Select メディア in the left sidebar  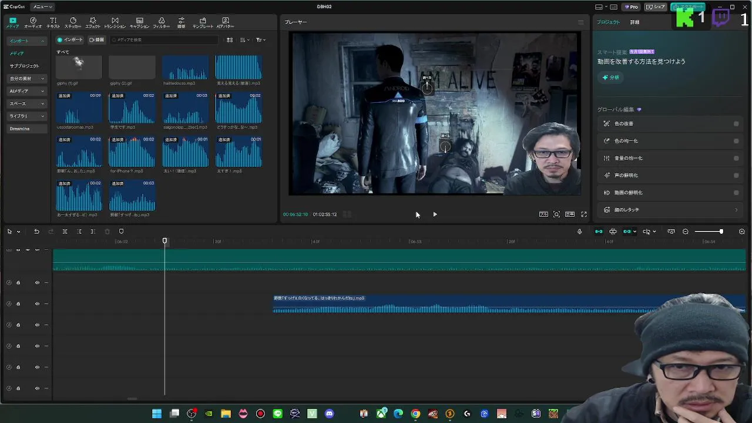coord(16,53)
